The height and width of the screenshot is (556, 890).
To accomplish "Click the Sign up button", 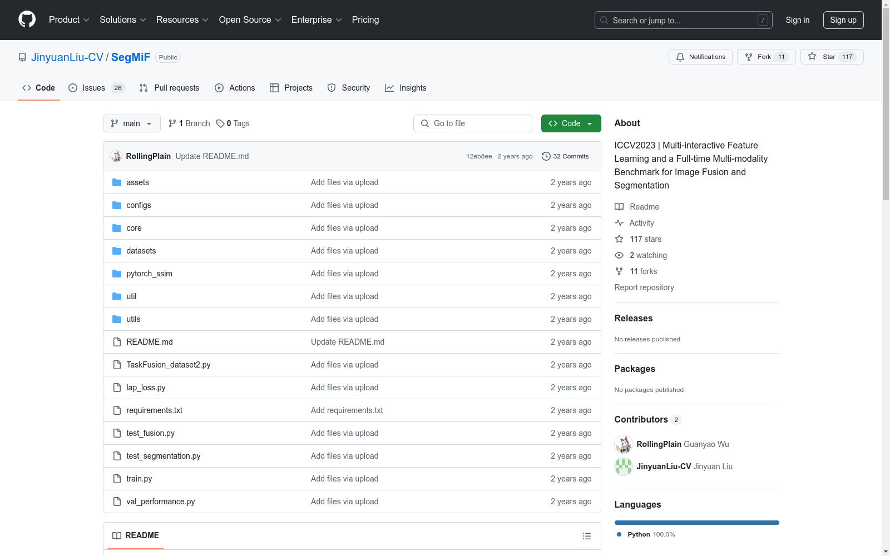I will [x=843, y=20].
